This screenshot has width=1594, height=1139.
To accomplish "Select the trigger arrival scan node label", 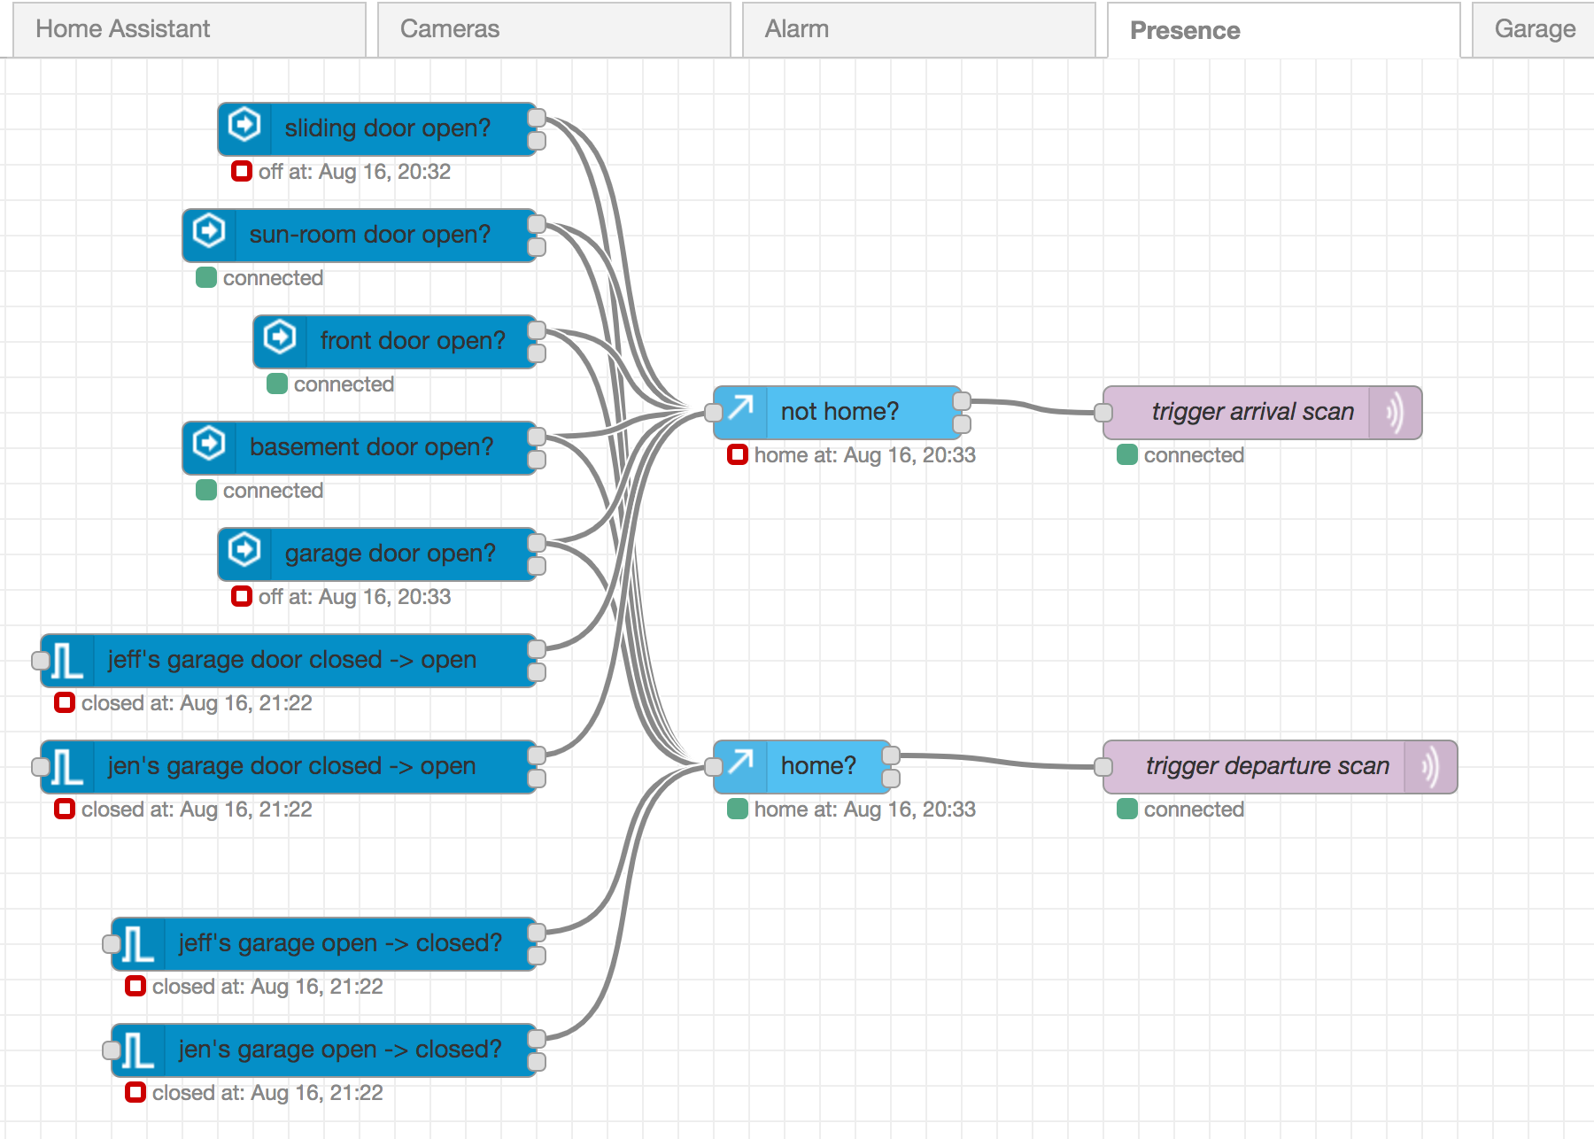I will tap(1253, 412).
